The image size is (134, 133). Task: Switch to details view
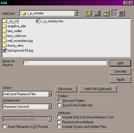pyautogui.click(x=121, y=13)
